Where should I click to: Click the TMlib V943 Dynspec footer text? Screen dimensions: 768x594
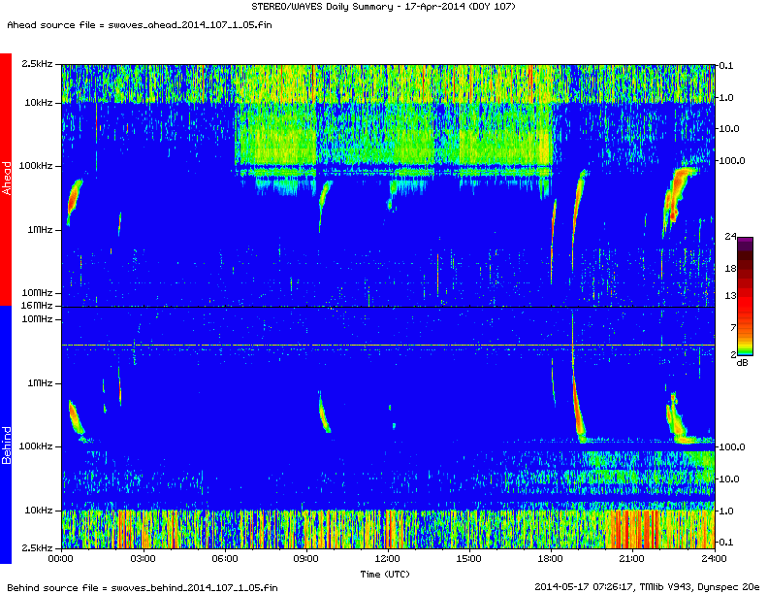tap(647, 586)
